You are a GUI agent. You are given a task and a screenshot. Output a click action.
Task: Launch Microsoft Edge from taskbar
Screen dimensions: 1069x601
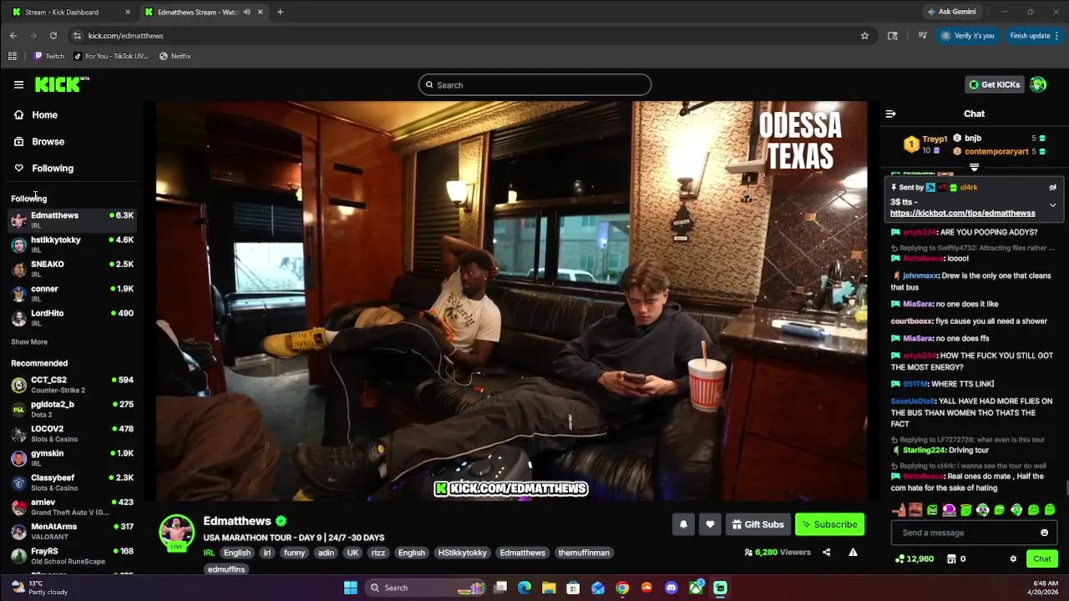tap(524, 588)
